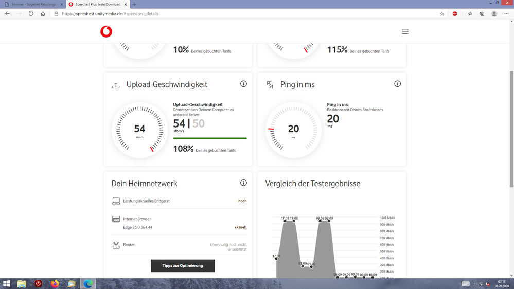This screenshot has width=514, height=289.
Task: Open browser home page
Action: point(43,14)
